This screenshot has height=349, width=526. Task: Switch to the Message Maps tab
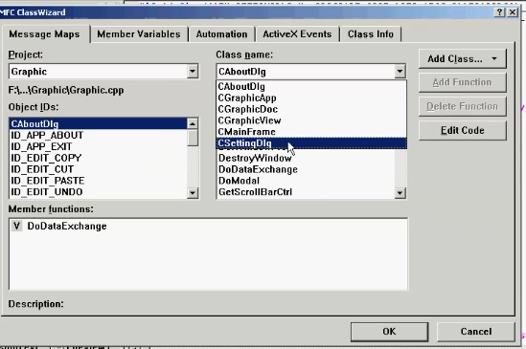coord(45,34)
